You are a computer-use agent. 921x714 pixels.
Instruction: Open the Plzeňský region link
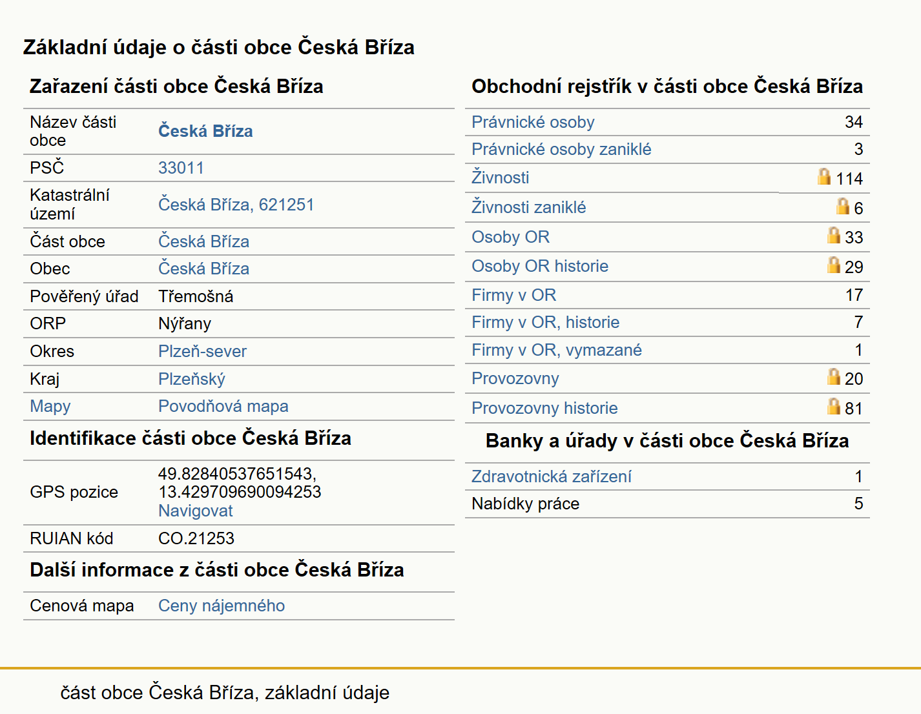coord(192,379)
